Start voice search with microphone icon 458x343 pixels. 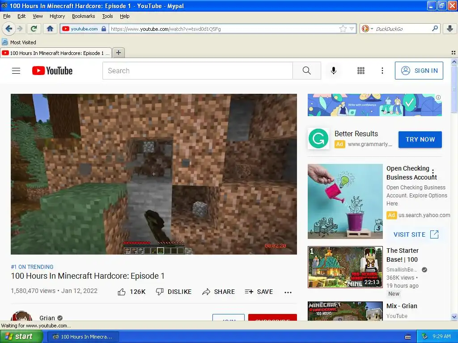click(x=334, y=71)
